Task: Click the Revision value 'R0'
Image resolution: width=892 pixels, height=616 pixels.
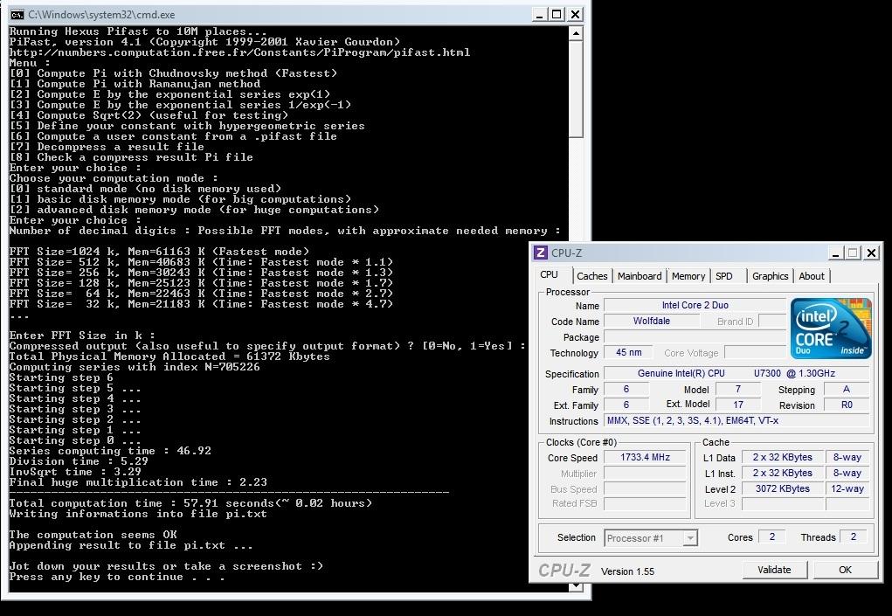Action: click(847, 405)
